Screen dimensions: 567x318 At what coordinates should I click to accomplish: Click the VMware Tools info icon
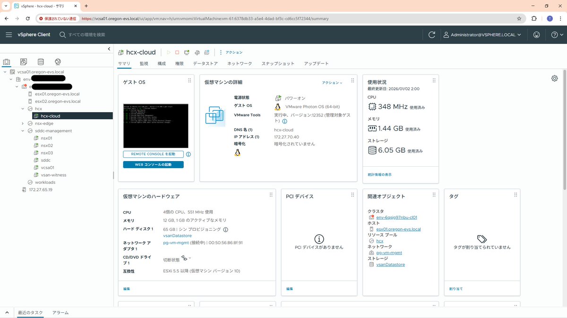tap(284, 122)
